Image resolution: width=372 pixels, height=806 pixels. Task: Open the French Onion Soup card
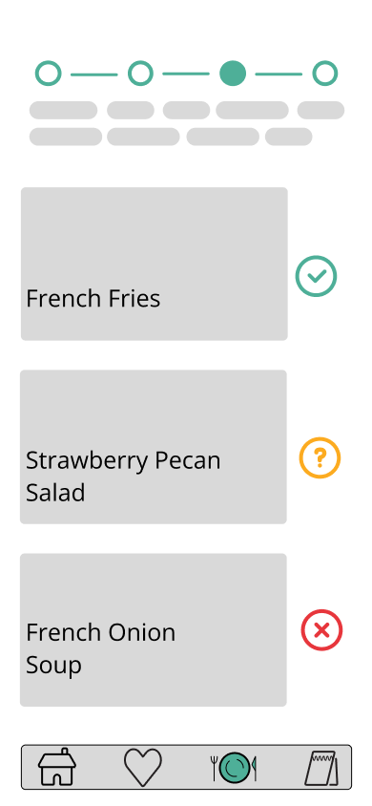click(x=154, y=629)
